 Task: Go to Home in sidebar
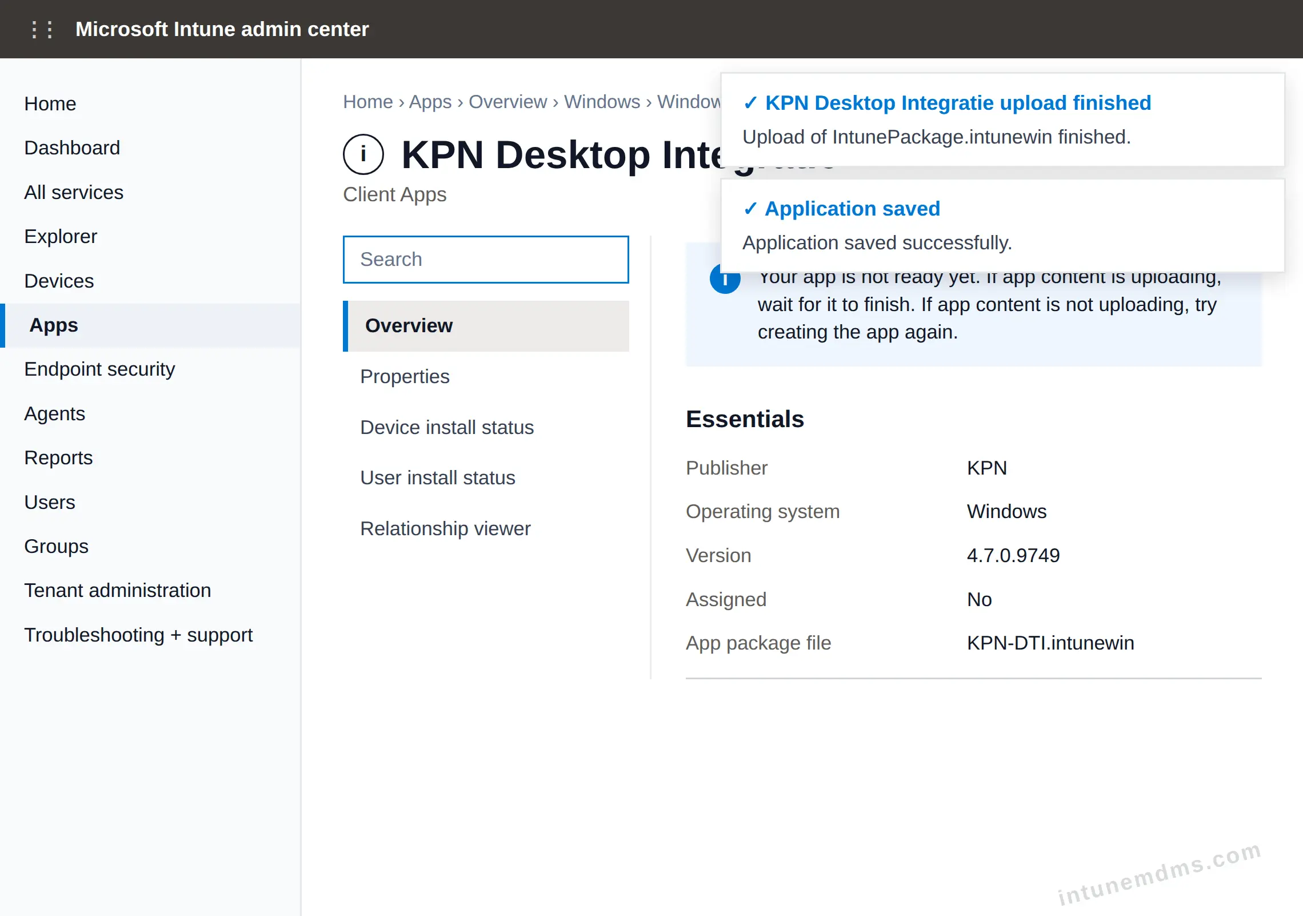(151, 104)
